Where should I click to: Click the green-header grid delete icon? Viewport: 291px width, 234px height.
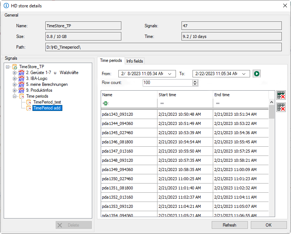tap(281, 95)
